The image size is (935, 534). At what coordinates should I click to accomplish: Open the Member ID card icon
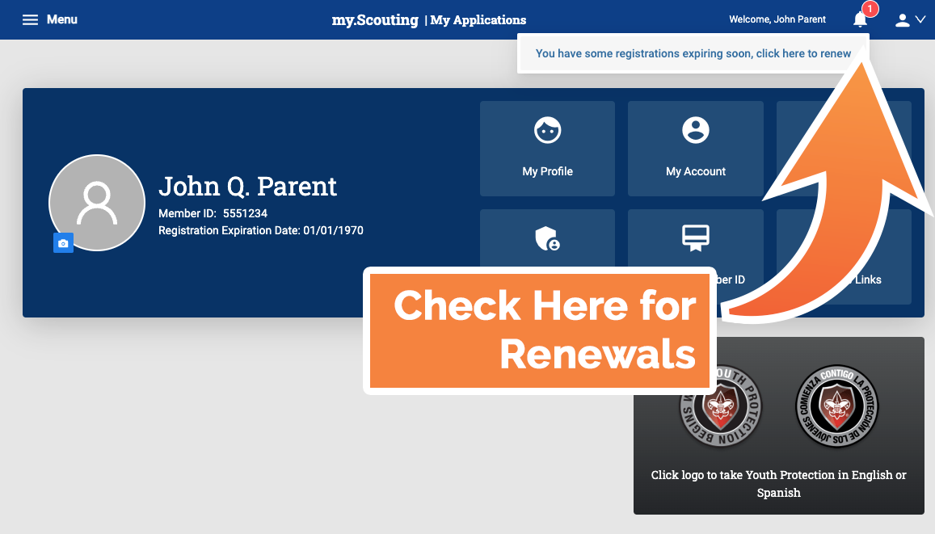click(695, 238)
